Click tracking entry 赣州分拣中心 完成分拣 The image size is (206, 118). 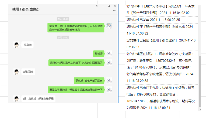point(162,10)
